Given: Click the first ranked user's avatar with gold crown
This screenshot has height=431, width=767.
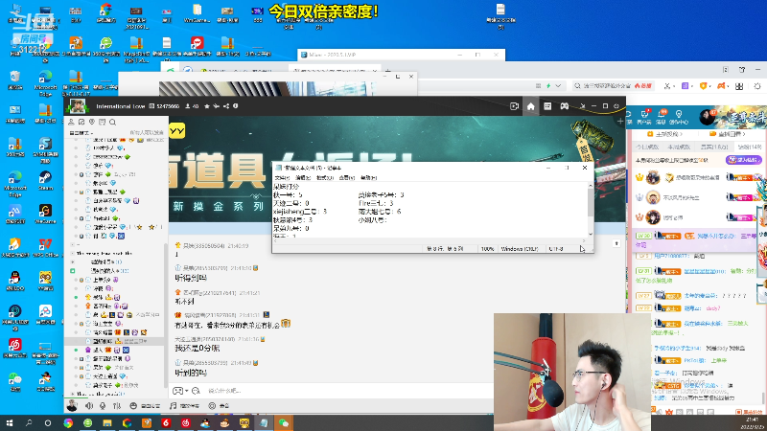Looking at the screenshot, I should coord(653,177).
